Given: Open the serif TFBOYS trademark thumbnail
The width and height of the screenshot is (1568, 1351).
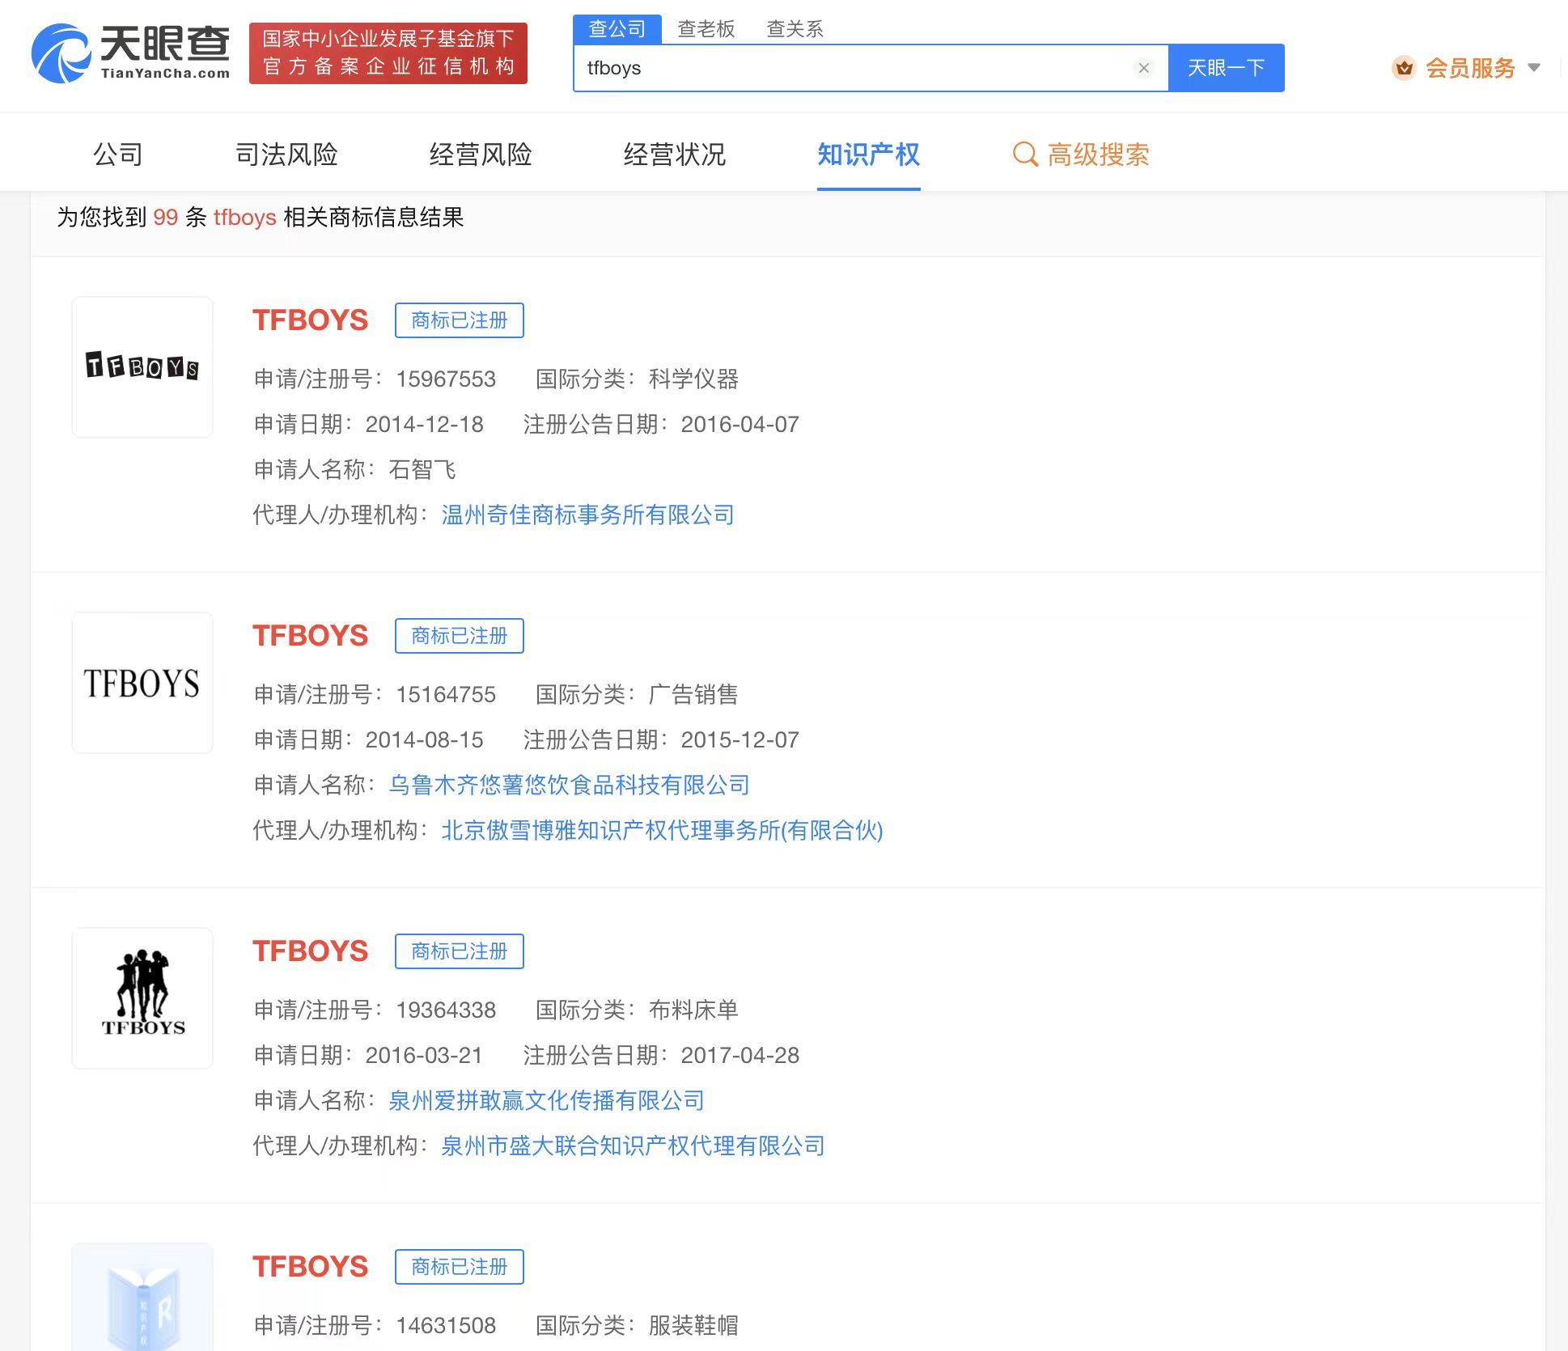Looking at the screenshot, I should pos(142,683).
